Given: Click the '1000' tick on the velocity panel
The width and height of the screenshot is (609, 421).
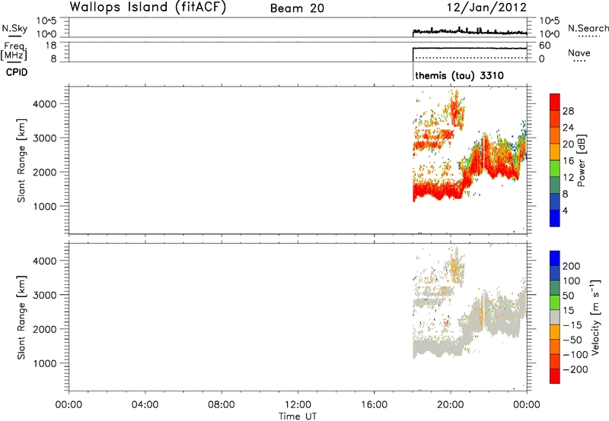Looking at the screenshot, I should 44,363.
